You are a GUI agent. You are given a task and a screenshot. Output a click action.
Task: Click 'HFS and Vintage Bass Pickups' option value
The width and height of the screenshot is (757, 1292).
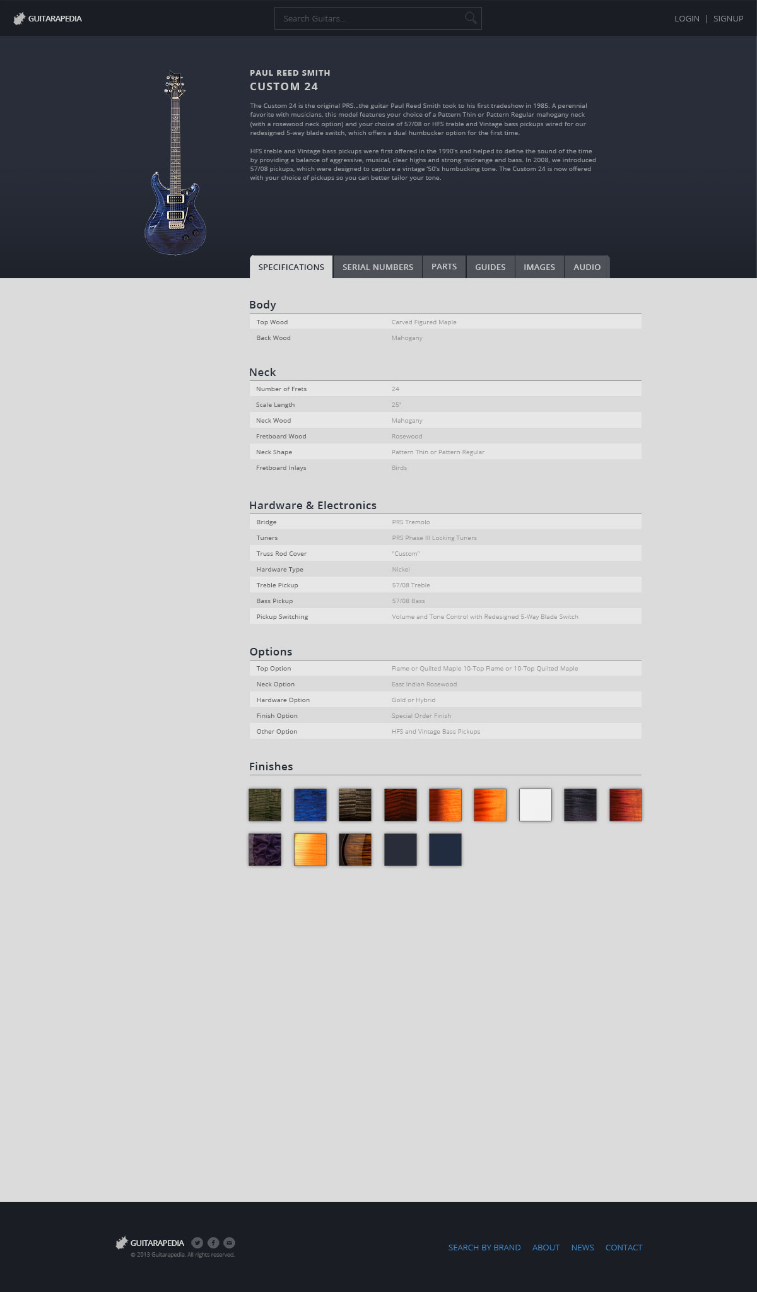[x=436, y=732]
